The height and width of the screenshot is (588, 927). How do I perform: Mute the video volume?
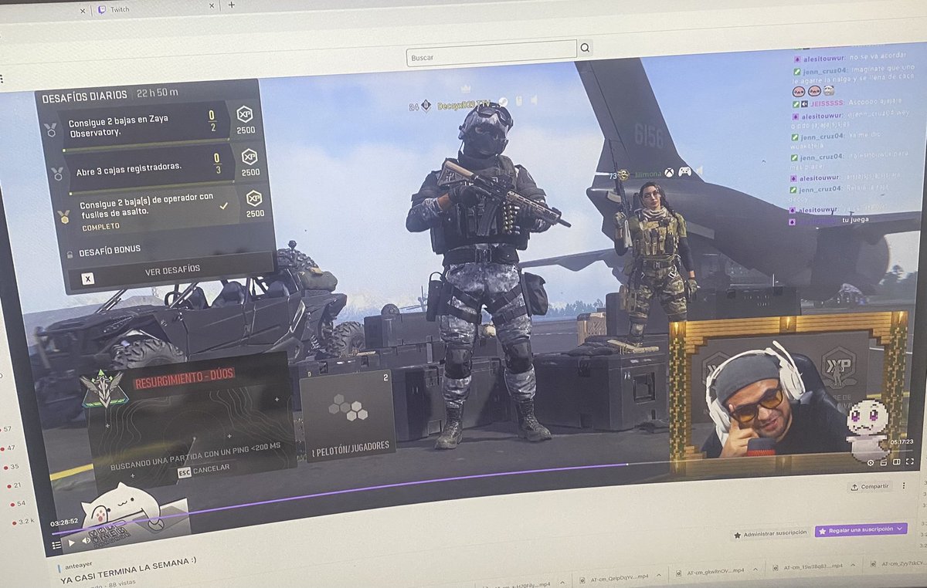tap(86, 541)
